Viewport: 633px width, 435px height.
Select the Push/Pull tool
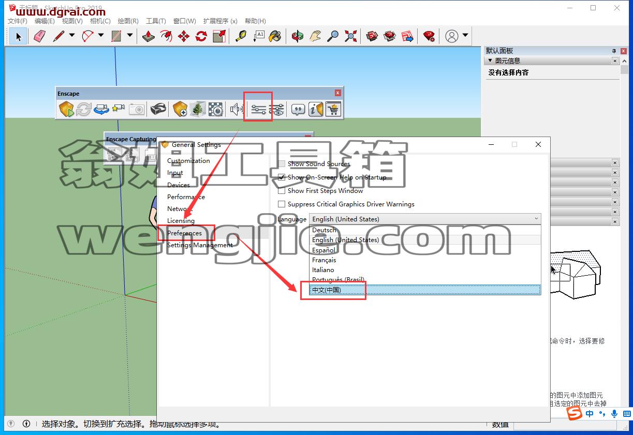tap(149, 36)
